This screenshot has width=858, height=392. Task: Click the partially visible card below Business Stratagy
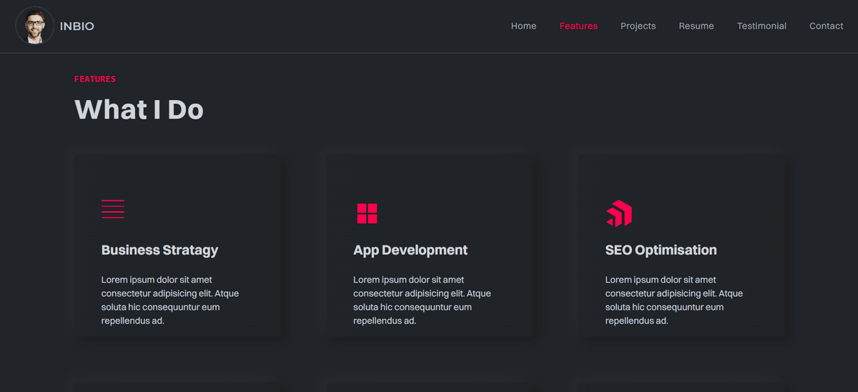tap(179, 386)
